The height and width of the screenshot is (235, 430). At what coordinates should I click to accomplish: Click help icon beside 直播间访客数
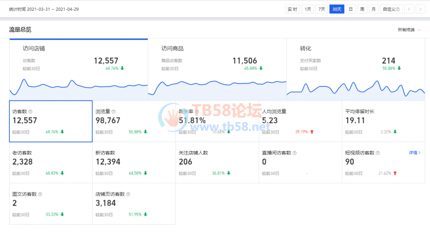[294, 153]
